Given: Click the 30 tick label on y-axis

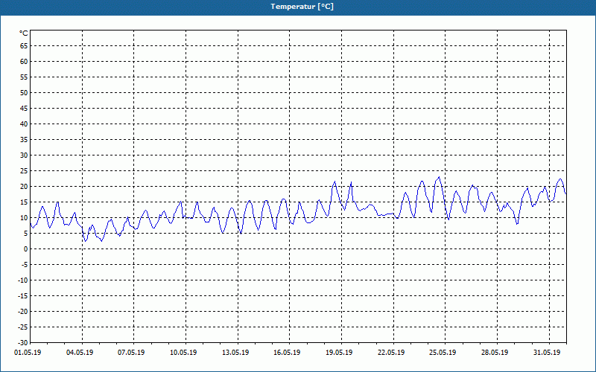Looking at the screenshot, I should [24, 155].
